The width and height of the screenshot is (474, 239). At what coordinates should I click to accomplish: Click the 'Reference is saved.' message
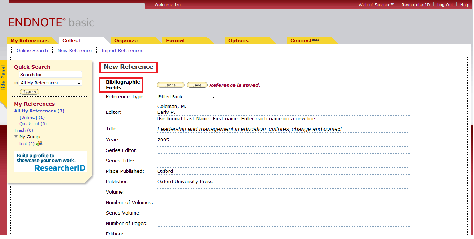(234, 85)
